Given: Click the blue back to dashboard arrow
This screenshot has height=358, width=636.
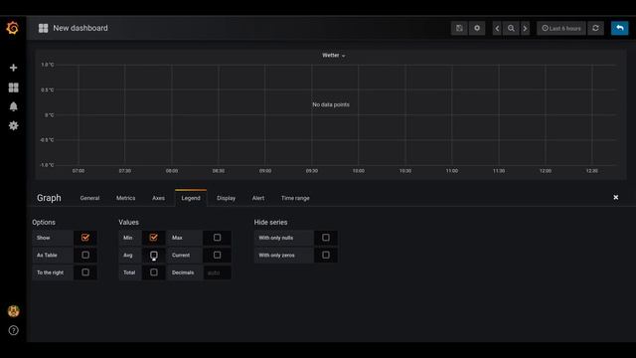Looking at the screenshot, I should [x=620, y=28].
